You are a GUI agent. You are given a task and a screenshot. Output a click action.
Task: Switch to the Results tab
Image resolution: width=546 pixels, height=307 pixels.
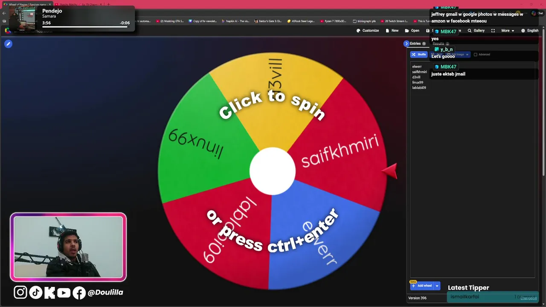click(x=441, y=43)
